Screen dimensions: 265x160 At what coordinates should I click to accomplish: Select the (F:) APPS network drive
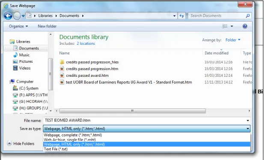[x=33, y=95]
